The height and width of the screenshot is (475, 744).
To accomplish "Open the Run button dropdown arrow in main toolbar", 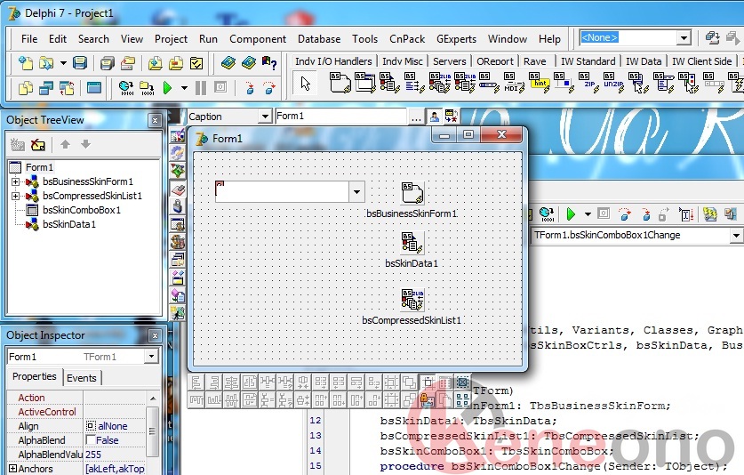I will coord(184,88).
